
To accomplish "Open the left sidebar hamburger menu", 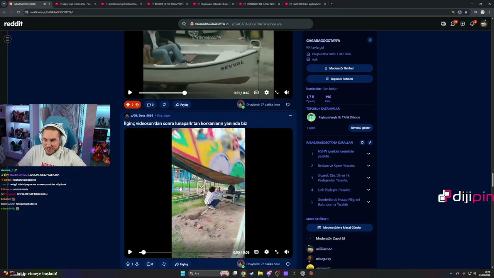I will coord(7,39).
